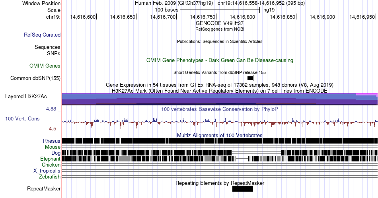Click the H3K27Ac Mark ENCODE title

pyautogui.click(x=220, y=91)
